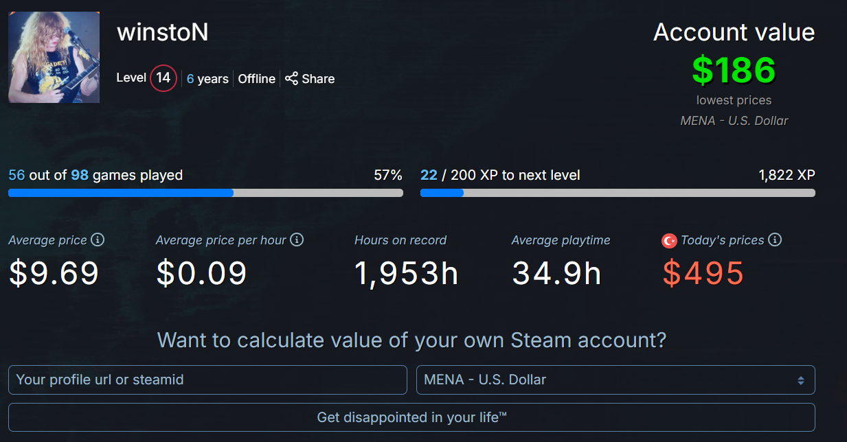Image resolution: width=847 pixels, height=442 pixels.
Task: Click the 6 years account age
Action: coord(207,79)
